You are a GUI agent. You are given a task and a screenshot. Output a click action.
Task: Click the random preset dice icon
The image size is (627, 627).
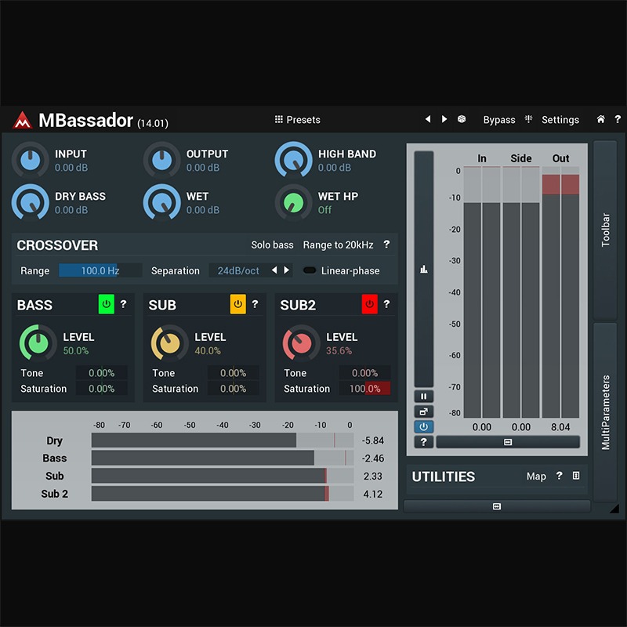[x=462, y=119]
